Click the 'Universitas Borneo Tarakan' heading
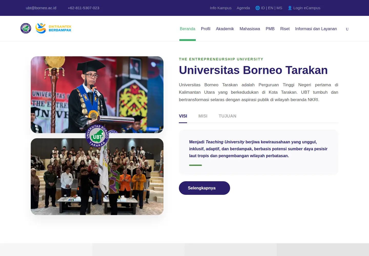Viewport: 369px width, 256px height. tap(253, 70)
